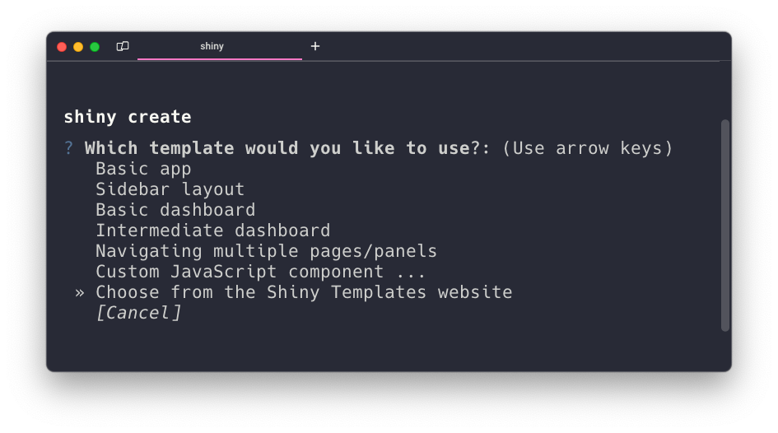Image resolution: width=778 pixels, height=433 pixels.
Task: Choose the Sidebar layout template
Action: [x=170, y=189]
